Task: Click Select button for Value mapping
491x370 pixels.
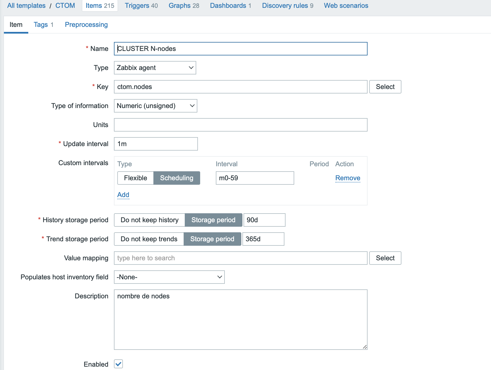Action: [385, 258]
